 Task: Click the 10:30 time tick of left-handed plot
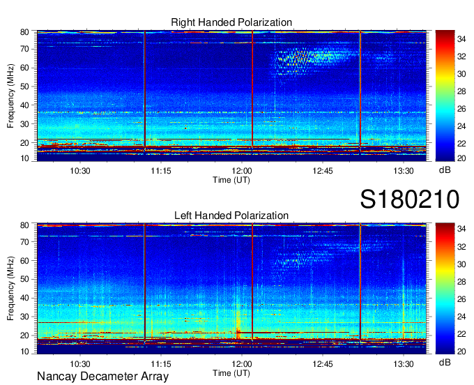coord(80,364)
